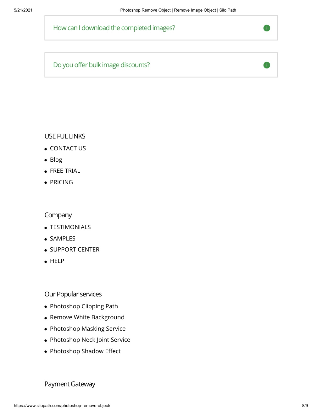
Task: Click green plus icon beside bulk discounts
Action: [267, 65]
